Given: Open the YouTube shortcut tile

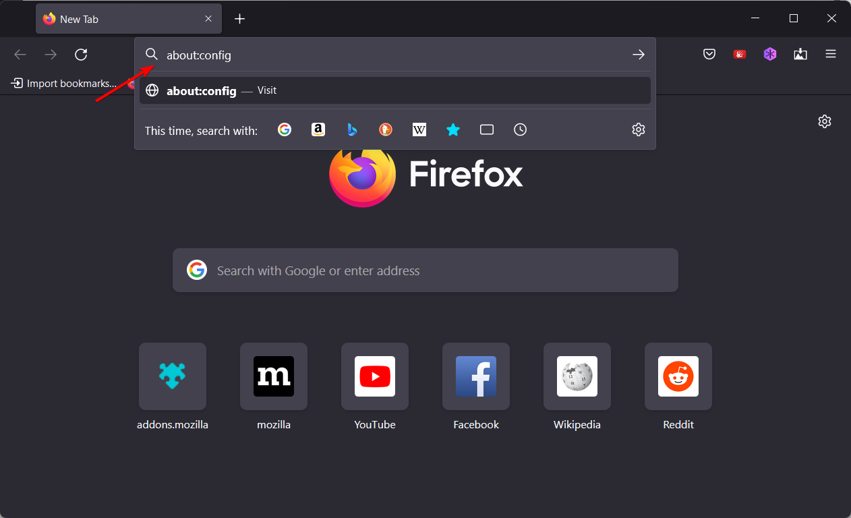Looking at the screenshot, I should 375,376.
